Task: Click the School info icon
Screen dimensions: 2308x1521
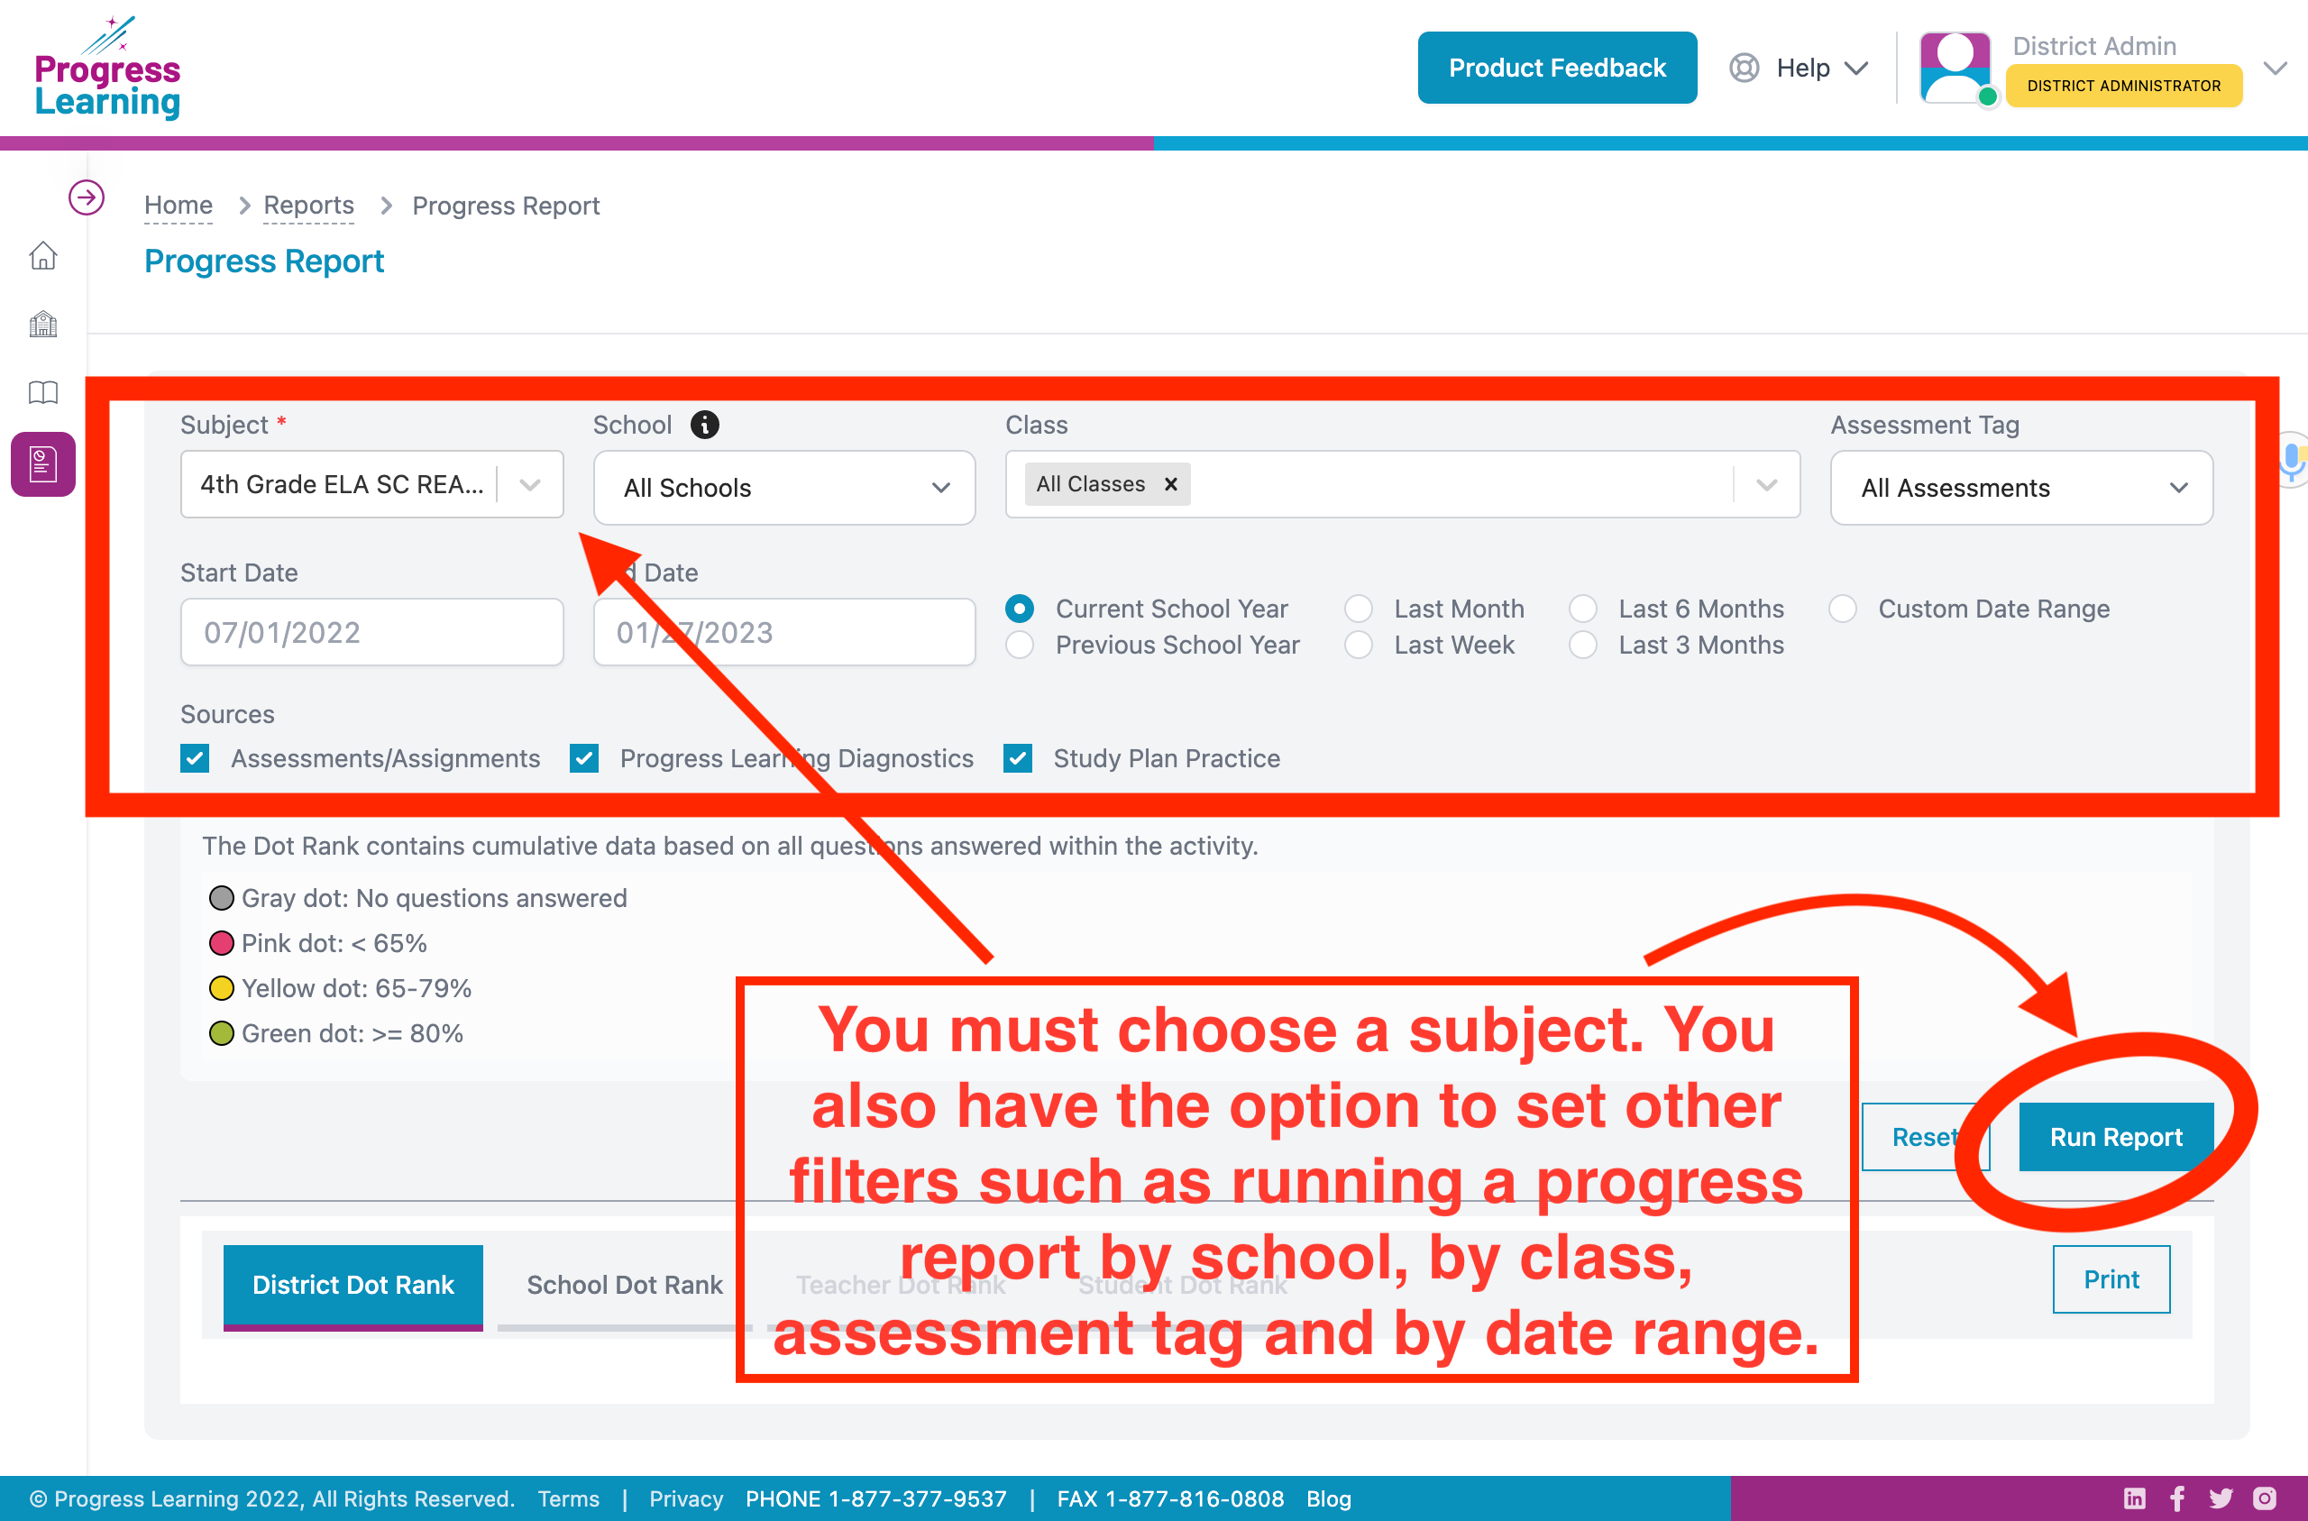Action: pos(705,425)
